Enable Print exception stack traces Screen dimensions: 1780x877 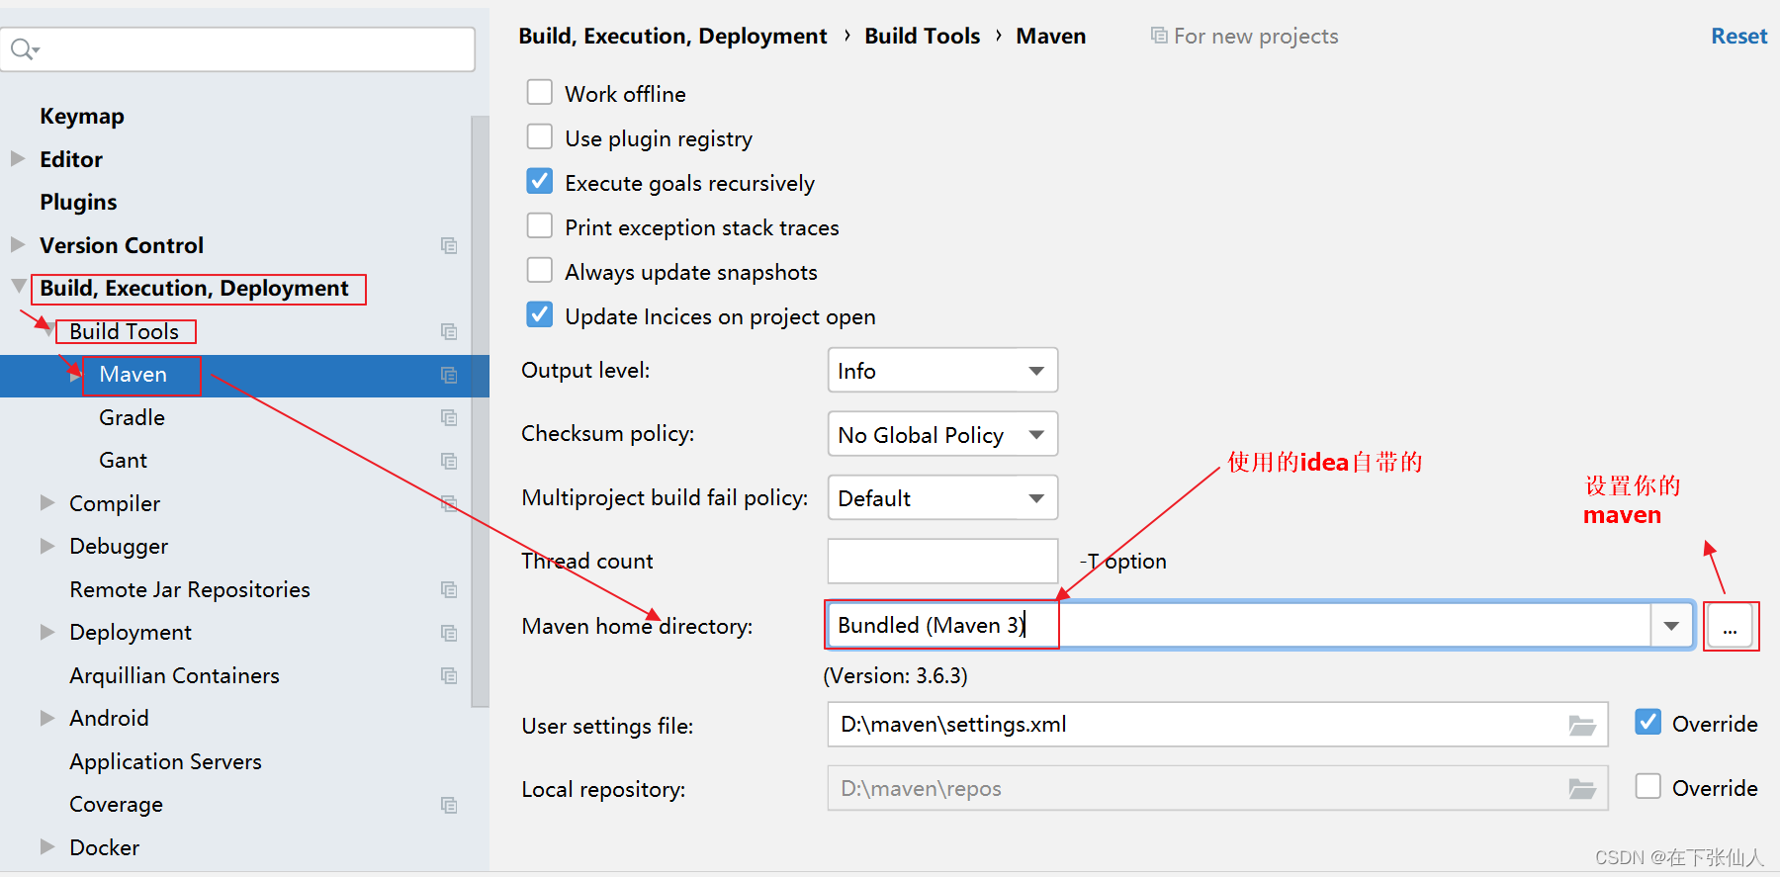pyautogui.click(x=540, y=225)
